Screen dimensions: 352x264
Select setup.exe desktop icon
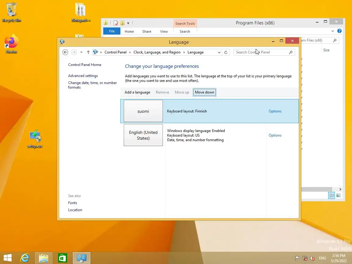click(x=35, y=139)
